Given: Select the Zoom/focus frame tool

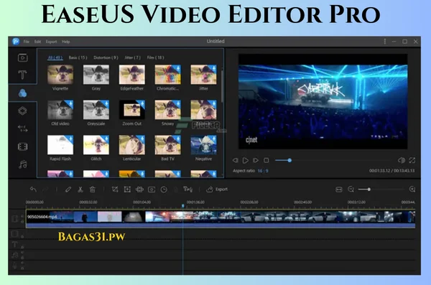Looking at the screenshot, I should (127, 189).
